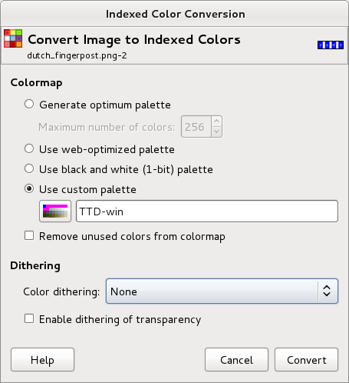Cancel the indexed color conversion
The width and height of the screenshot is (349, 383).
(x=236, y=360)
